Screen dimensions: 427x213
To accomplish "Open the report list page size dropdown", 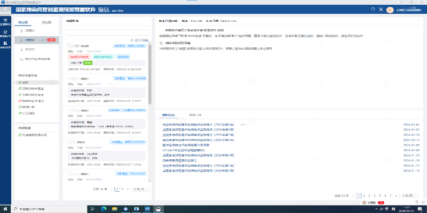I will point(409,195).
